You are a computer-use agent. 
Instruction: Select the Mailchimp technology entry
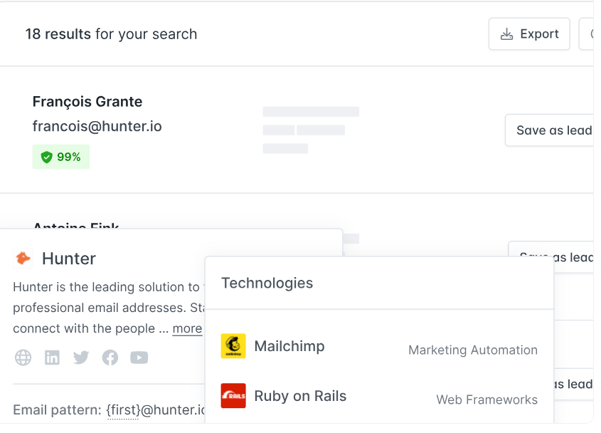tap(380, 346)
